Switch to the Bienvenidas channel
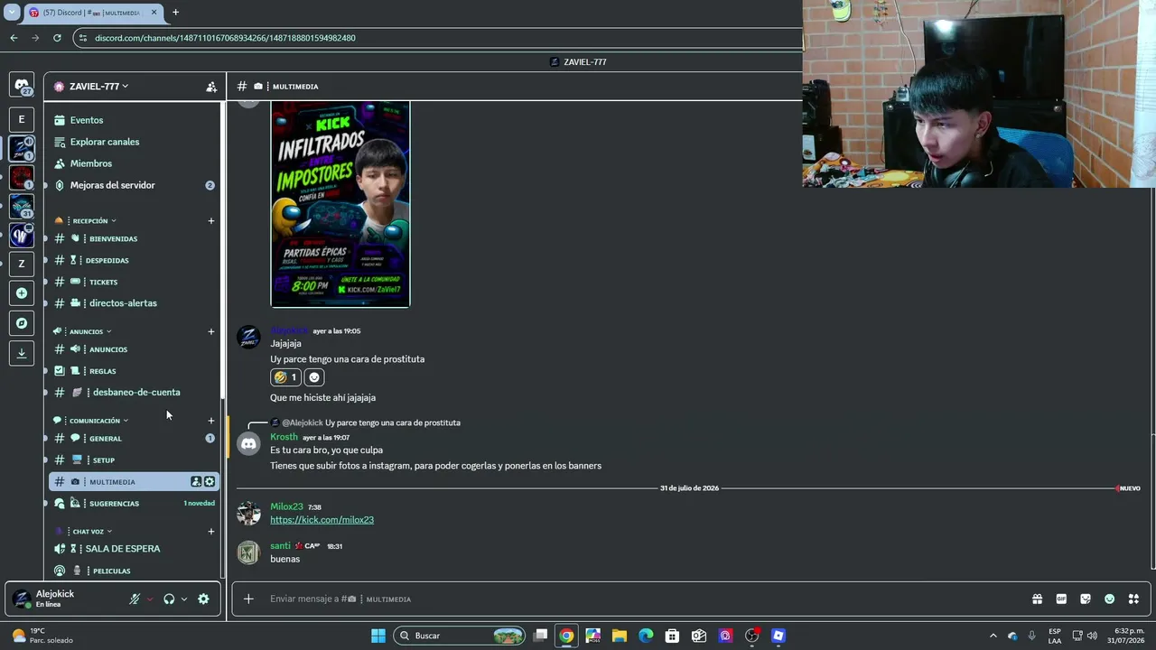 [x=134, y=239]
